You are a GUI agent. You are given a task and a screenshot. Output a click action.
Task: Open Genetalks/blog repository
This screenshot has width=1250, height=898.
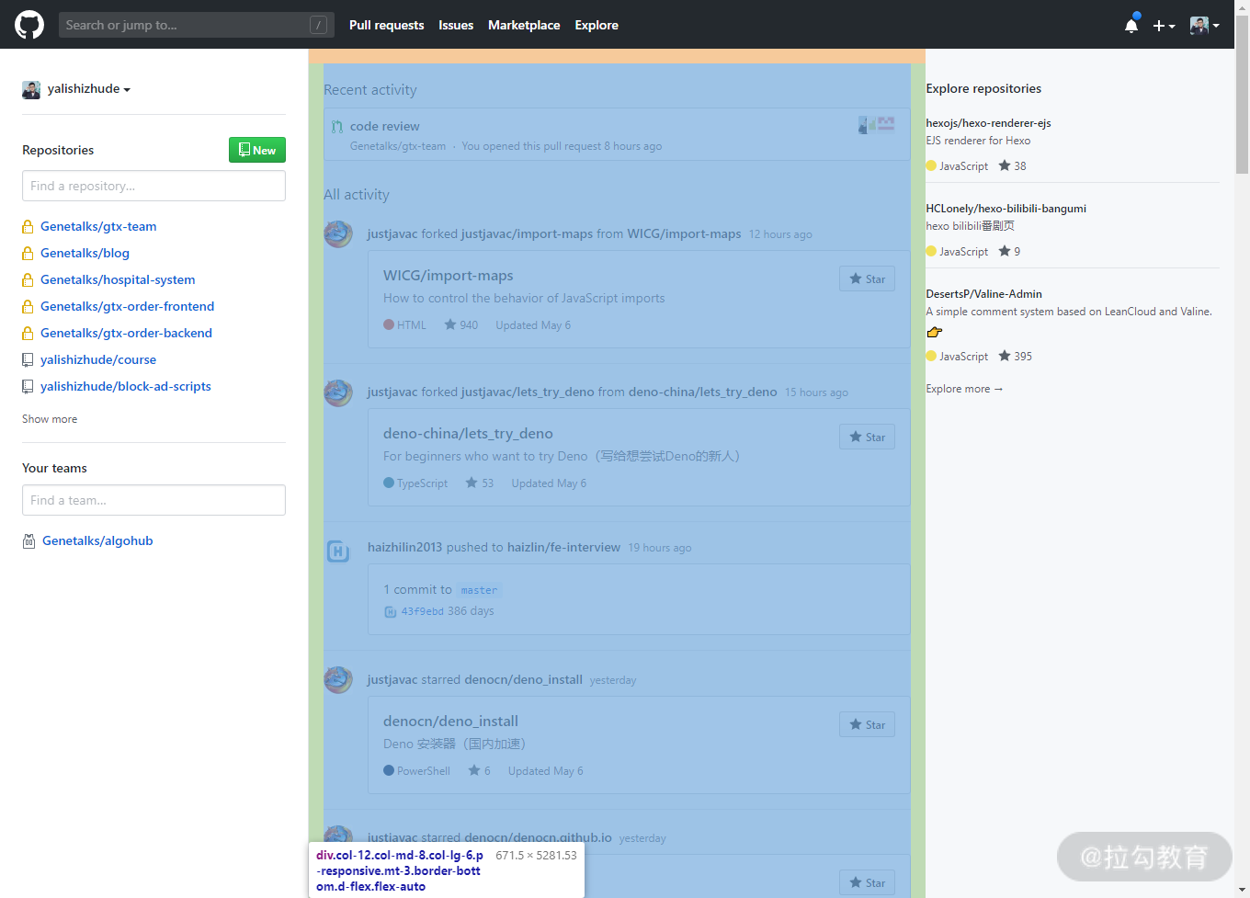[x=85, y=253]
